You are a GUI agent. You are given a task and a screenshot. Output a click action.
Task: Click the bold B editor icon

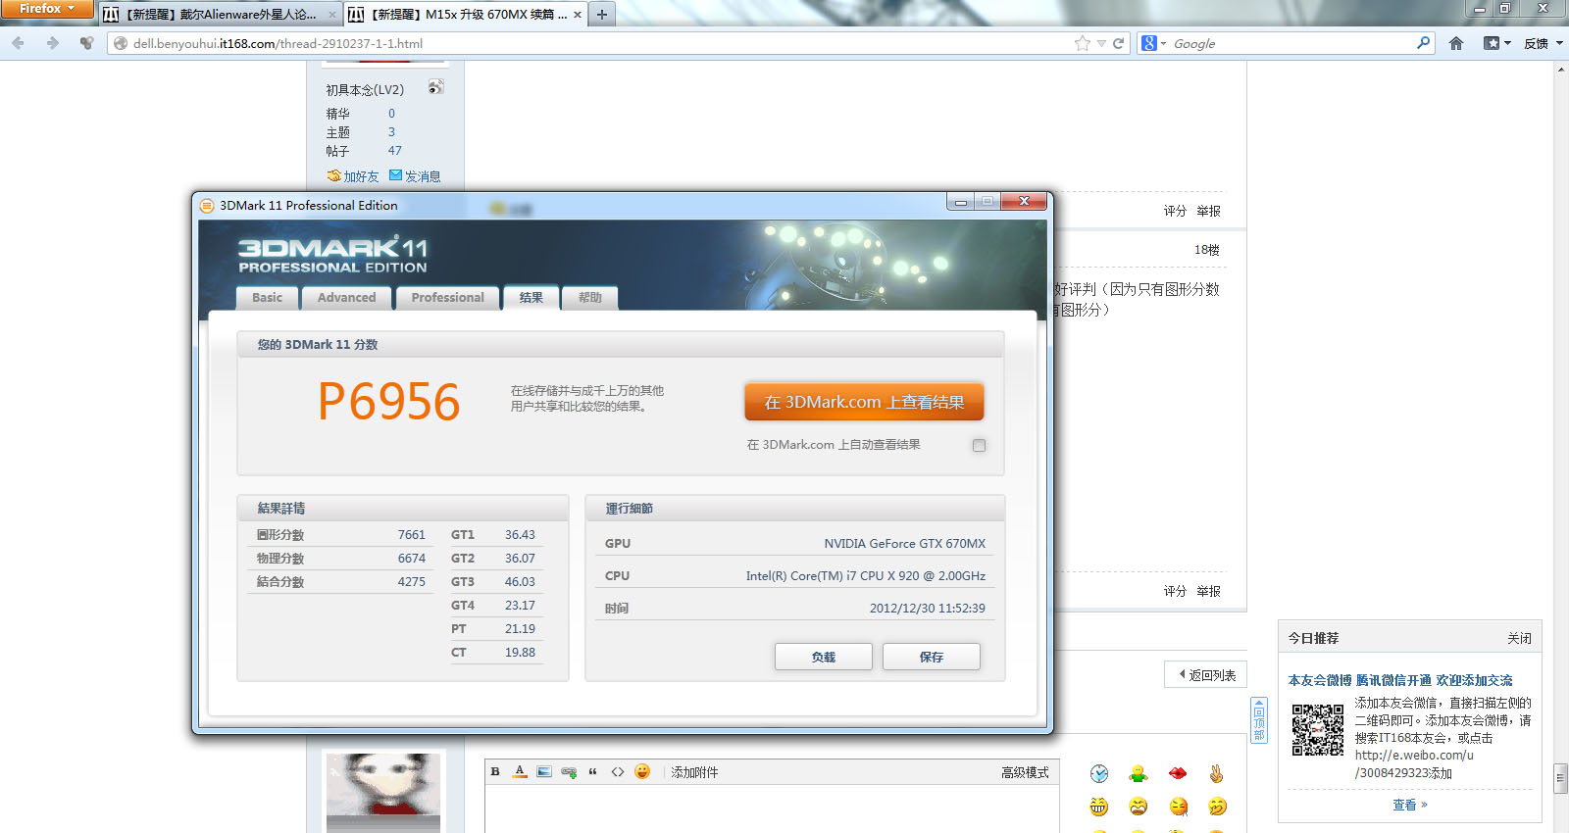pyautogui.click(x=495, y=772)
